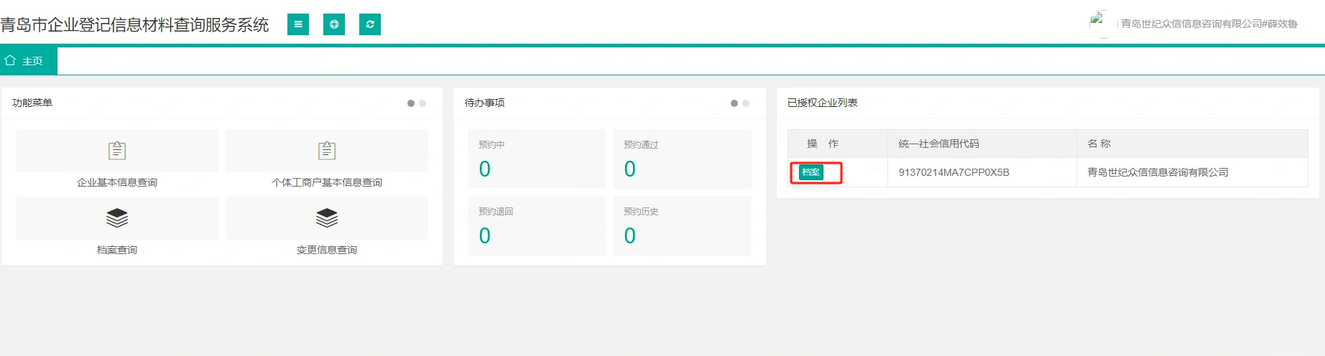Open the 预约中 count card
1325x356 pixels.
(x=537, y=159)
